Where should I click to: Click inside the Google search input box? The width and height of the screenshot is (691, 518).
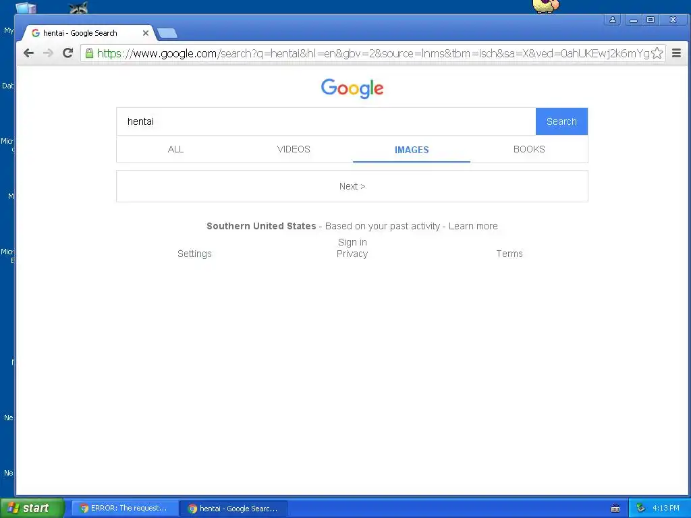tap(326, 121)
